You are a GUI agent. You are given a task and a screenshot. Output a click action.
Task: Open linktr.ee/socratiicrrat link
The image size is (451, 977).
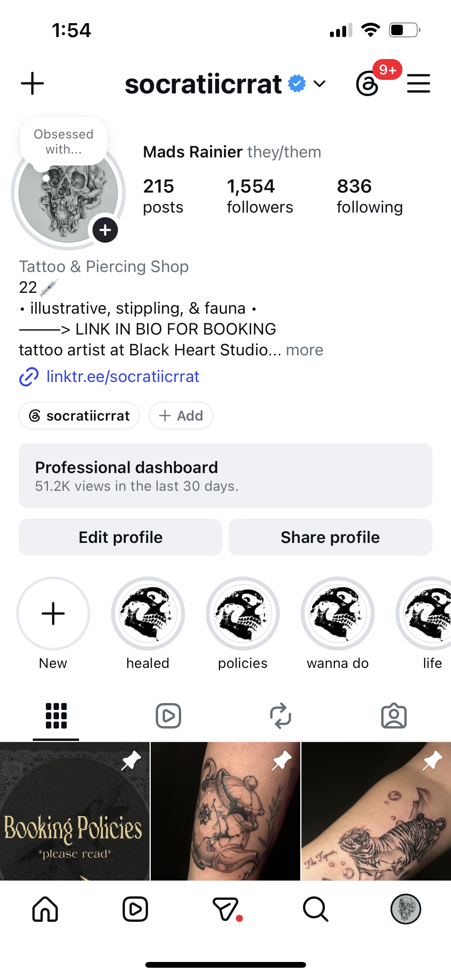coord(123,377)
